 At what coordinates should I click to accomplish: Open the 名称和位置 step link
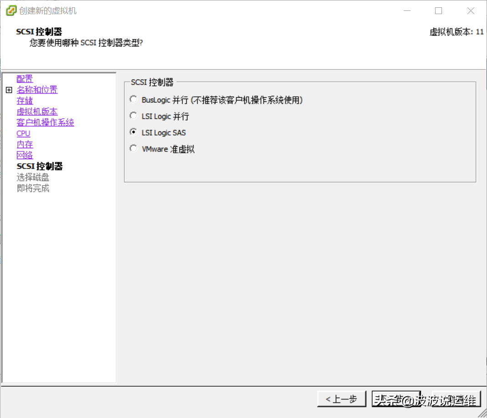click(37, 90)
